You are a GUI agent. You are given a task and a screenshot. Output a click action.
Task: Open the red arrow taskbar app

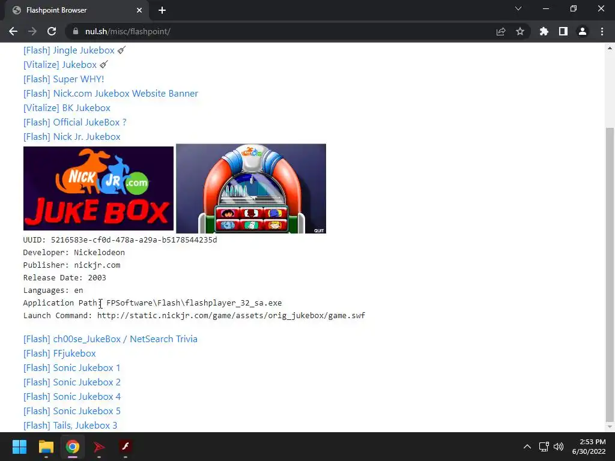pos(99,447)
